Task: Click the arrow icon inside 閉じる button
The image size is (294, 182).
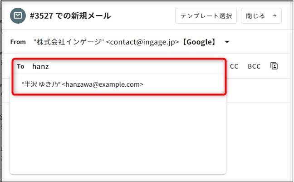Action: point(274,16)
